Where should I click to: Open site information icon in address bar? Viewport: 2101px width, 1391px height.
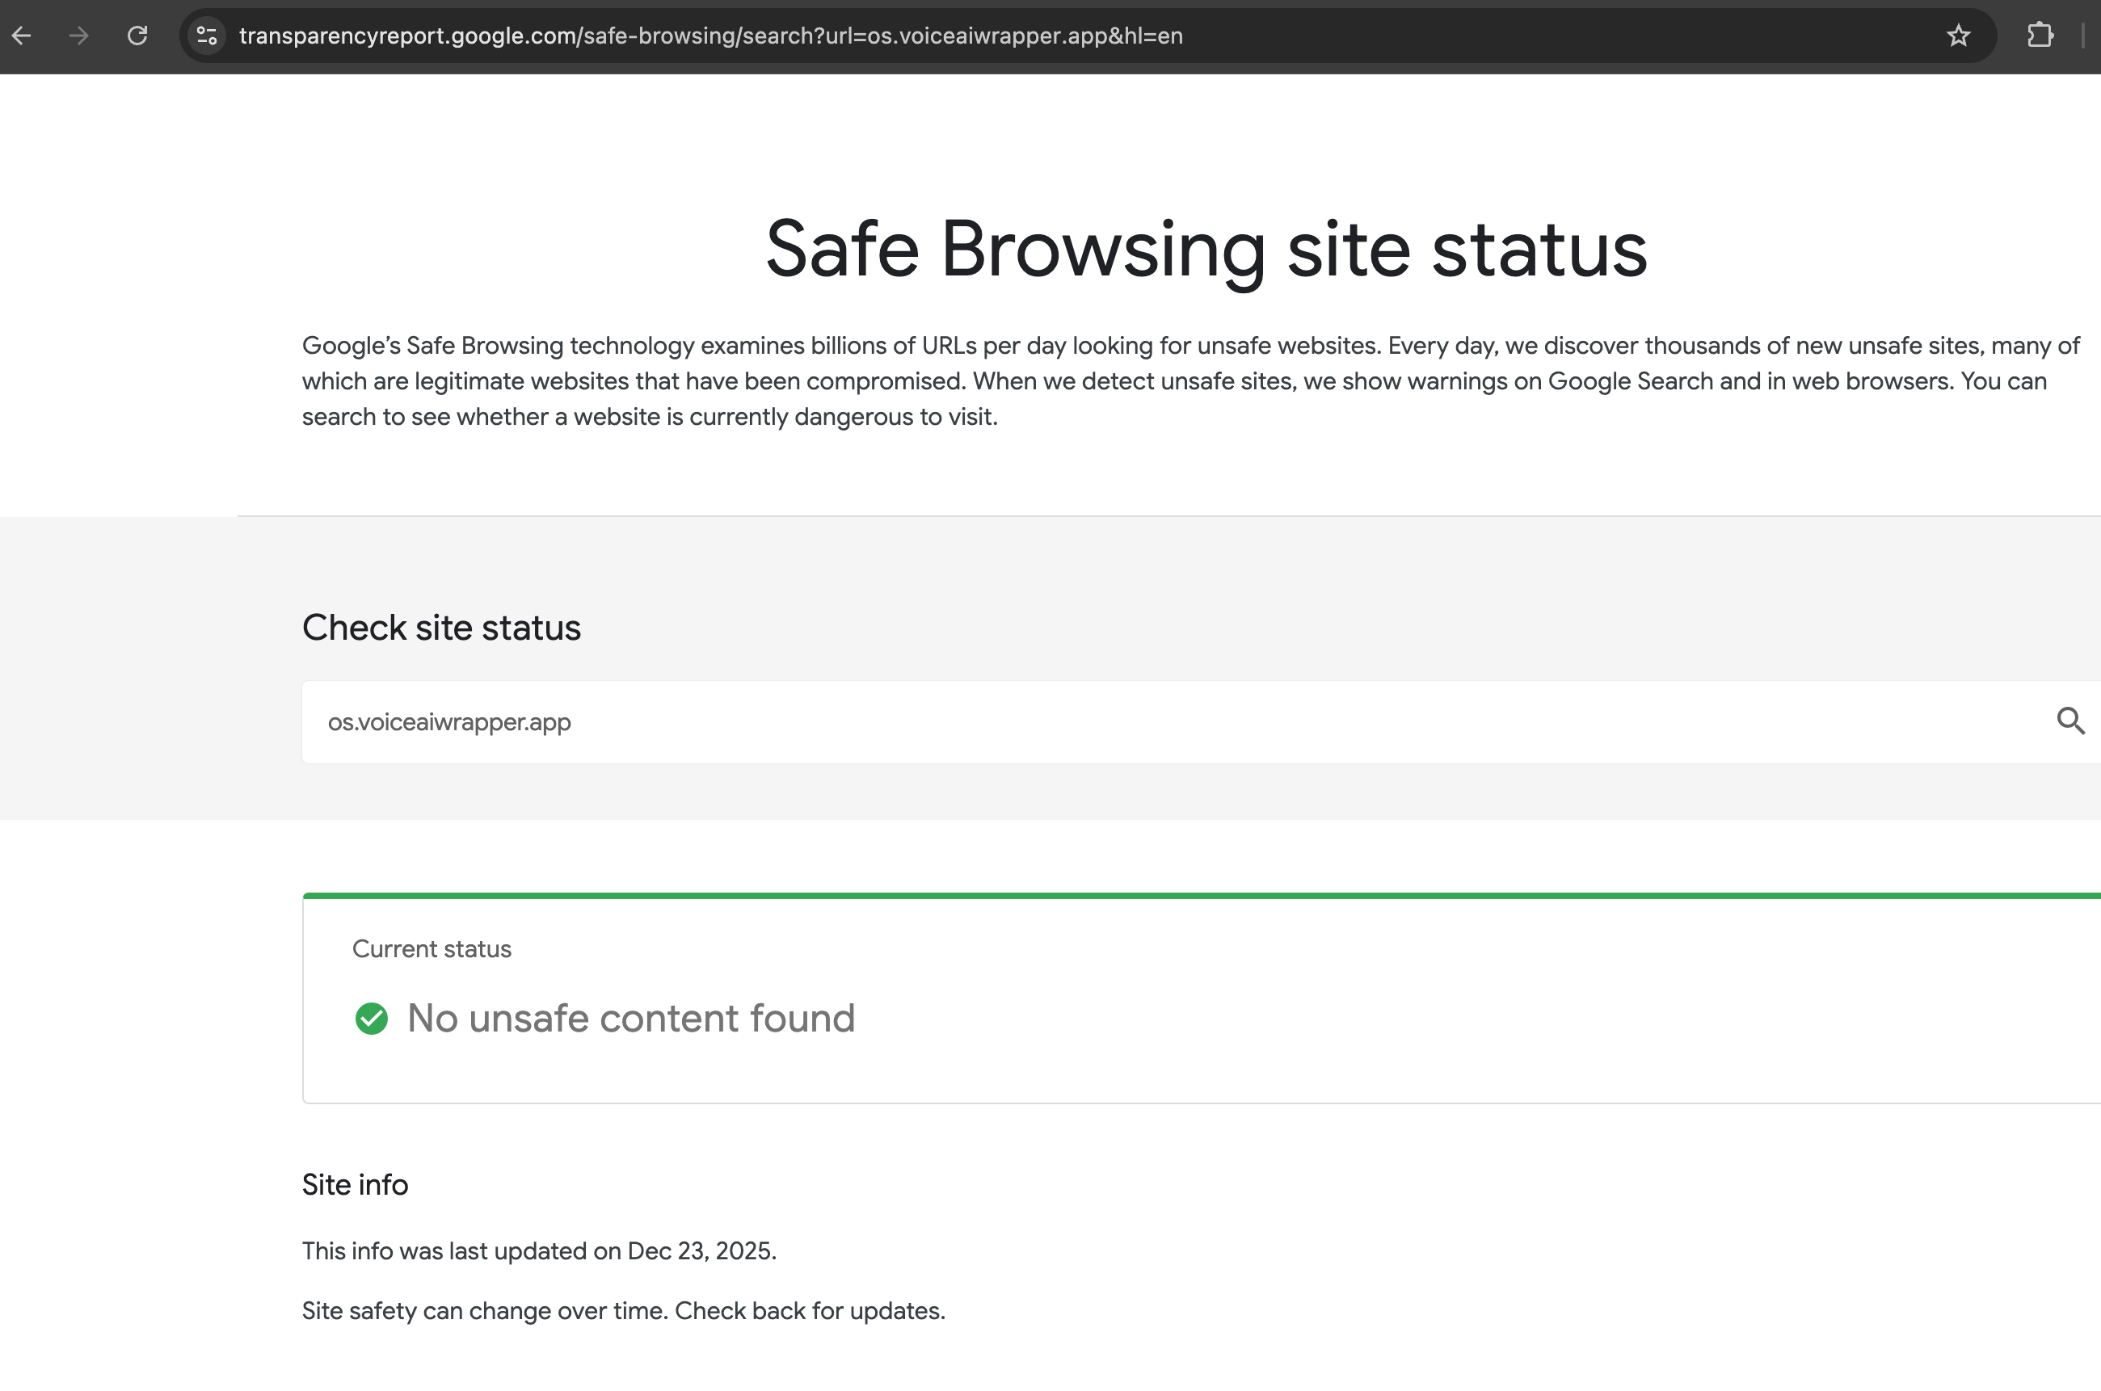[208, 36]
